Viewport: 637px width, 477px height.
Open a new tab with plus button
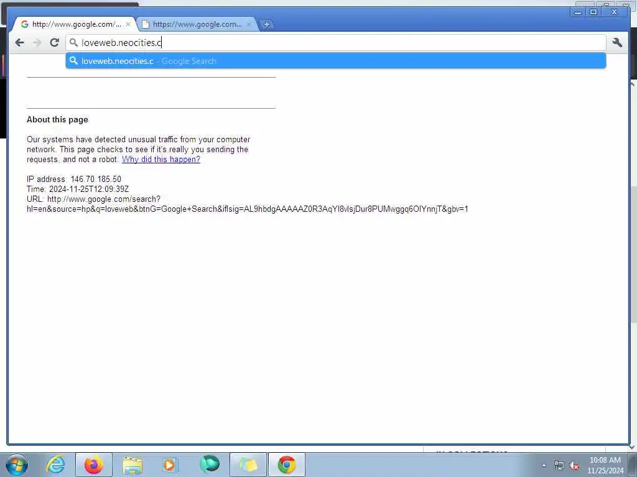tap(266, 24)
